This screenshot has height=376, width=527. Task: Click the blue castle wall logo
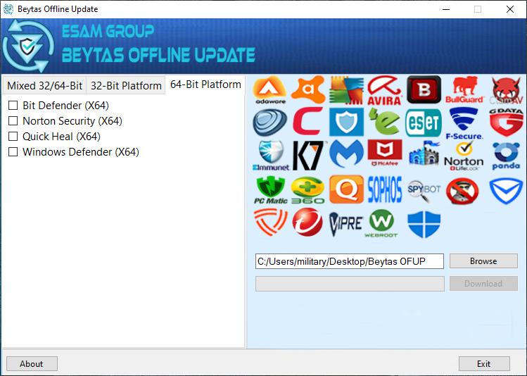click(424, 153)
